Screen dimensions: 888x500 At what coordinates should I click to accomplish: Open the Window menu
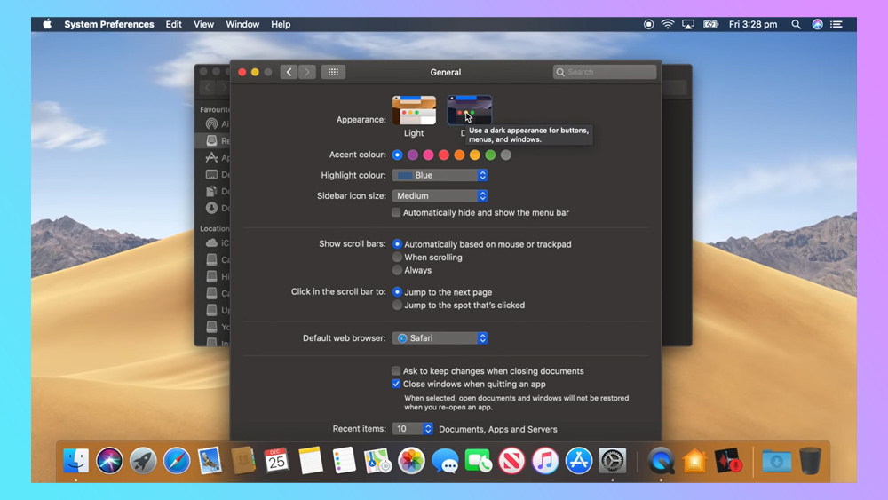[x=242, y=24]
